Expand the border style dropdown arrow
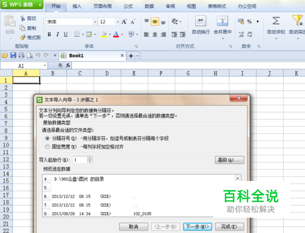Viewport: 305px width, 233px height. [83, 34]
